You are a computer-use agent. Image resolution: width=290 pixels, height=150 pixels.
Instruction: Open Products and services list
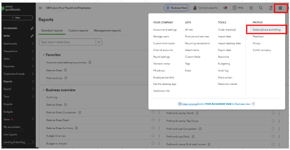coord(197,37)
